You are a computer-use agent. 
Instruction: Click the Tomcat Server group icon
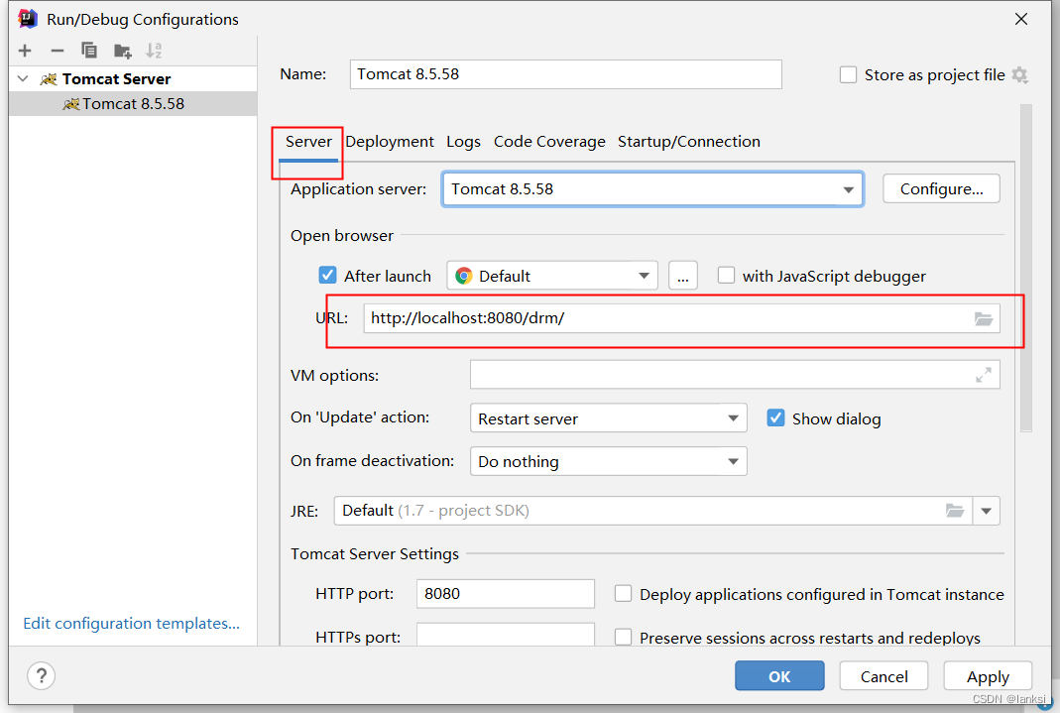(48, 79)
